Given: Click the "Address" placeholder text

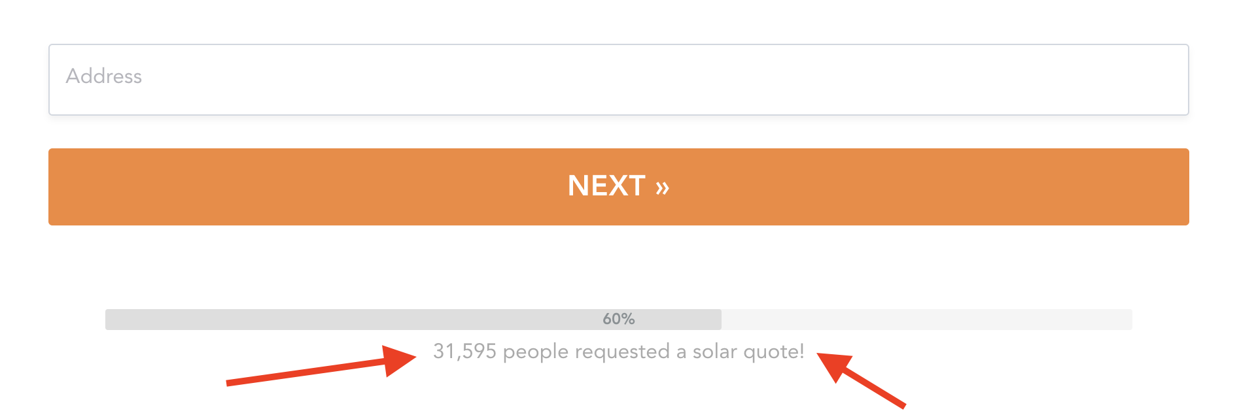Looking at the screenshot, I should coord(103,76).
